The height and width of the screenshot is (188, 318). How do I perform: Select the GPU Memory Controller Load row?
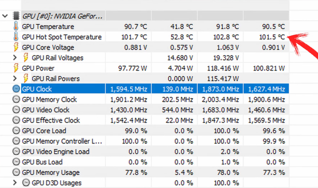[x=57, y=141]
